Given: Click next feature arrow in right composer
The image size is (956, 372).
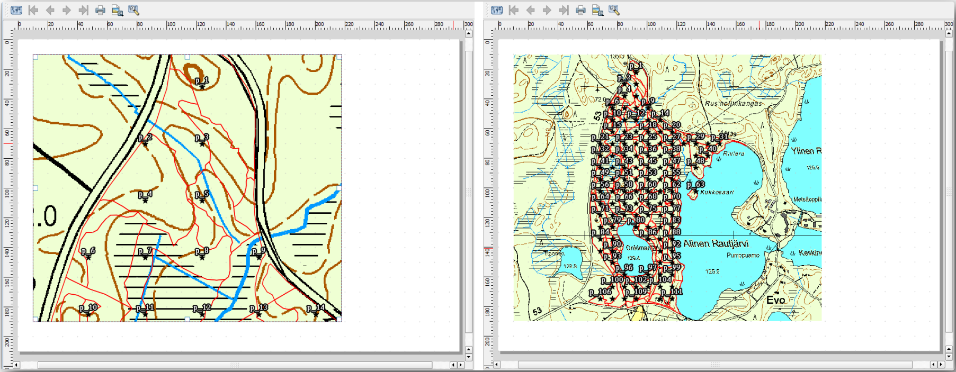Looking at the screenshot, I should click(x=547, y=10).
